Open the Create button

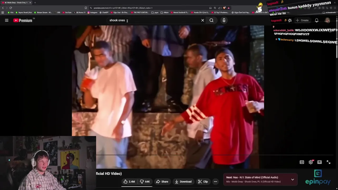(x=302, y=20)
